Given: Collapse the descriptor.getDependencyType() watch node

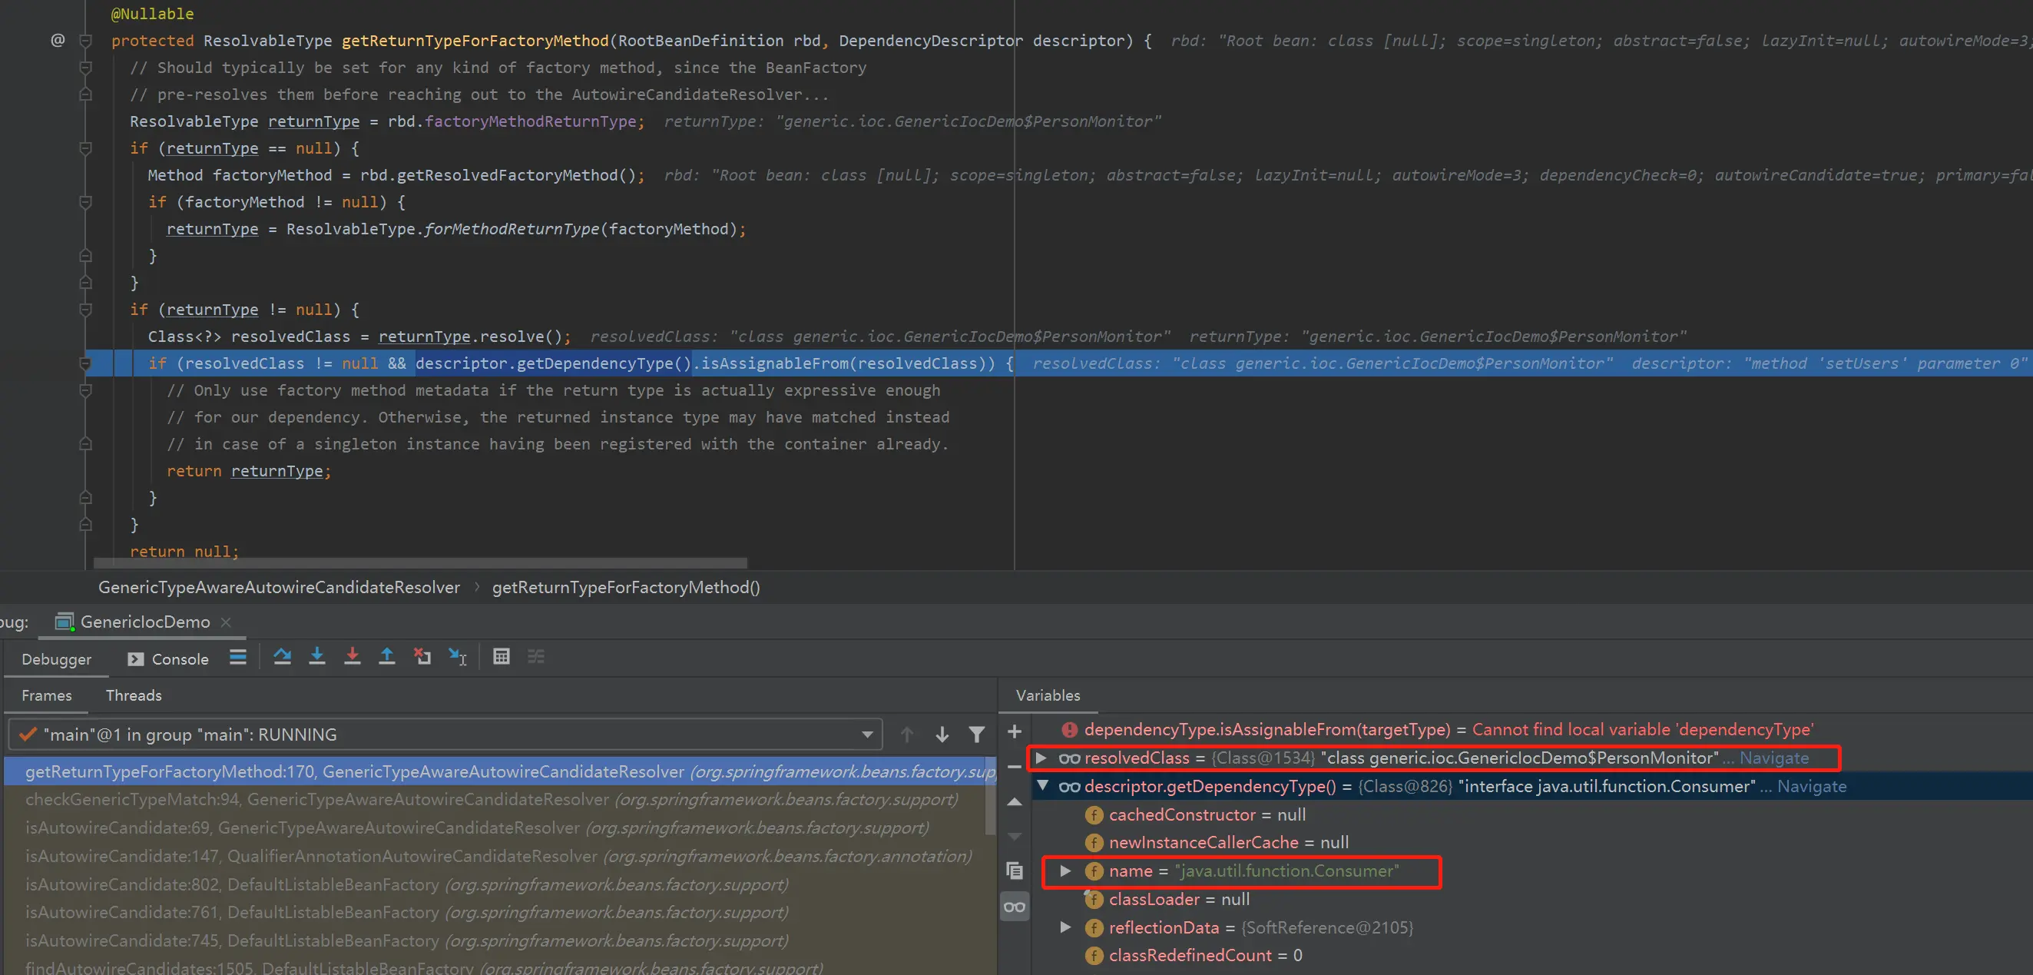Looking at the screenshot, I should [x=1042, y=785].
